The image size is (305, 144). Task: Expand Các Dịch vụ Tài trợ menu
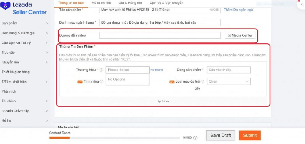pyautogui.click(x=24, y=43)
